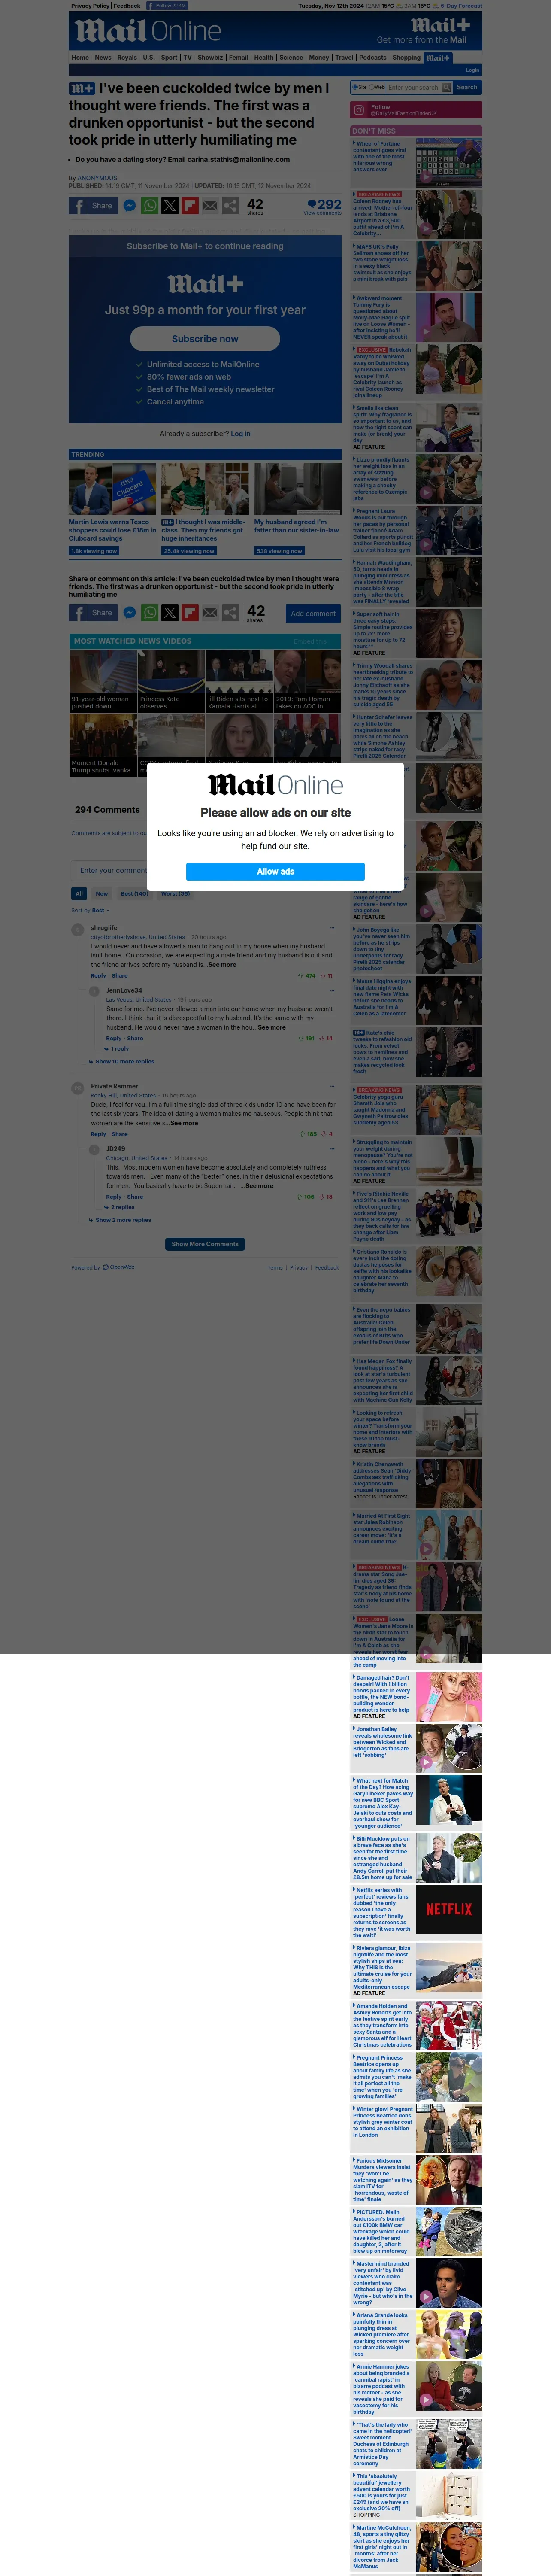This screenshot has width=551, height=2576.
Task: Select the All comments tab
Action: tap(79, 893)
